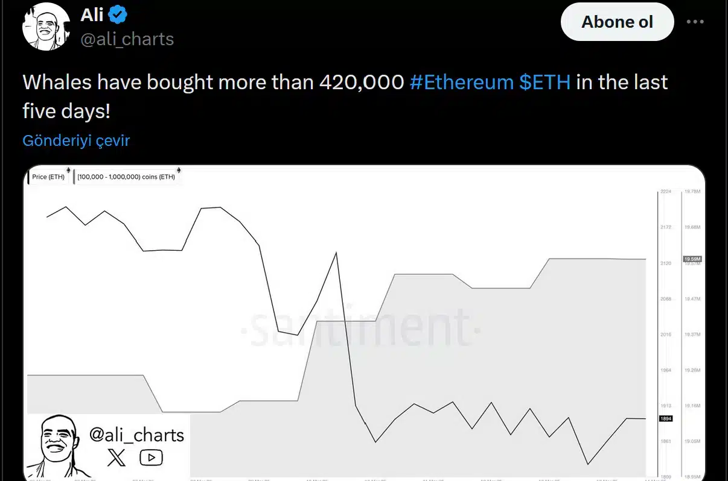This screenshot has width=728, height=481.
Task: Subscribe using the Abone ol button
Action: [617, 22]
